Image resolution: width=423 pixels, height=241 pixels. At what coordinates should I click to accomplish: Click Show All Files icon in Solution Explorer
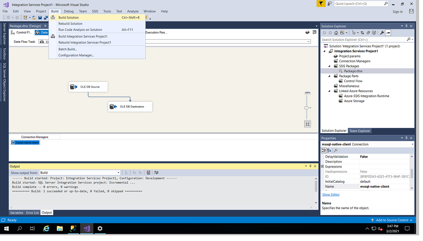tap(374, 33)
